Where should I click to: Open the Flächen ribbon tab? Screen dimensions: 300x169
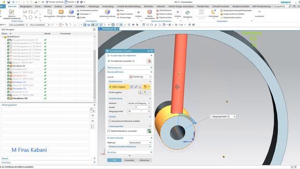[x=47, y=6]
